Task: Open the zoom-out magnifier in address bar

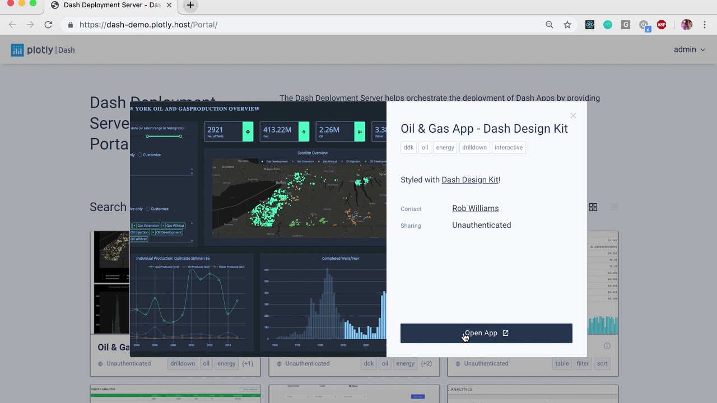Action: pos(550,25)
